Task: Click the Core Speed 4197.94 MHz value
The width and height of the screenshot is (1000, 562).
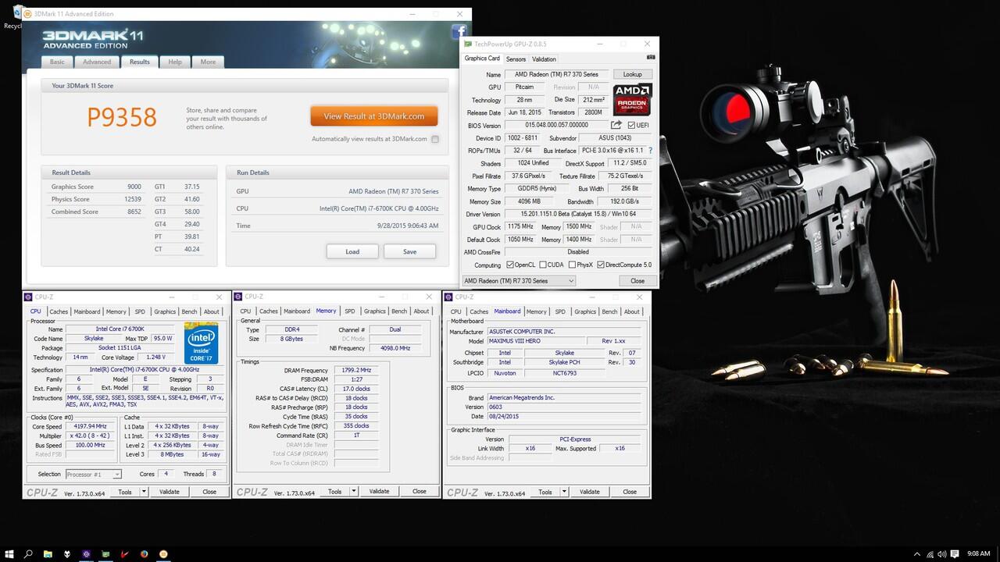Action: [x=90, y=426]
